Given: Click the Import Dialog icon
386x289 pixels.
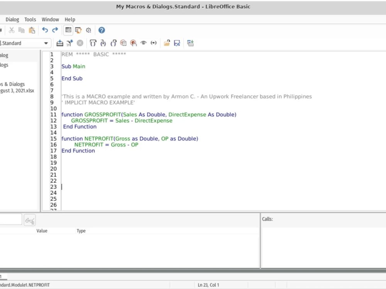Looking at the screenshot, I should (x=190, y=43).
